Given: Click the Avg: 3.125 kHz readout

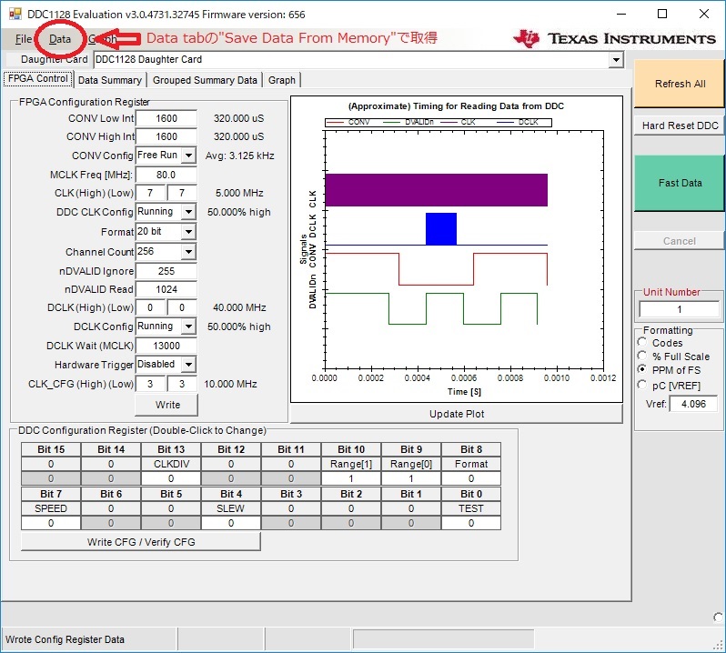Looking at the screenshot, I should coord(240,156).
